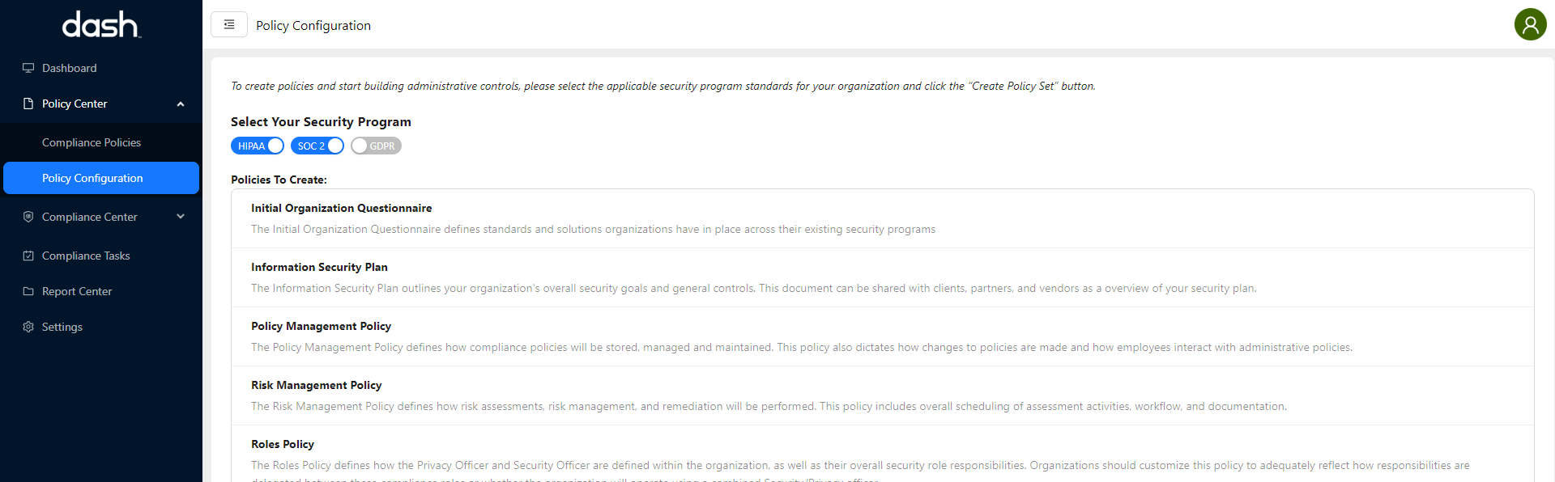Click the Dashboard monitor icon

28,68
